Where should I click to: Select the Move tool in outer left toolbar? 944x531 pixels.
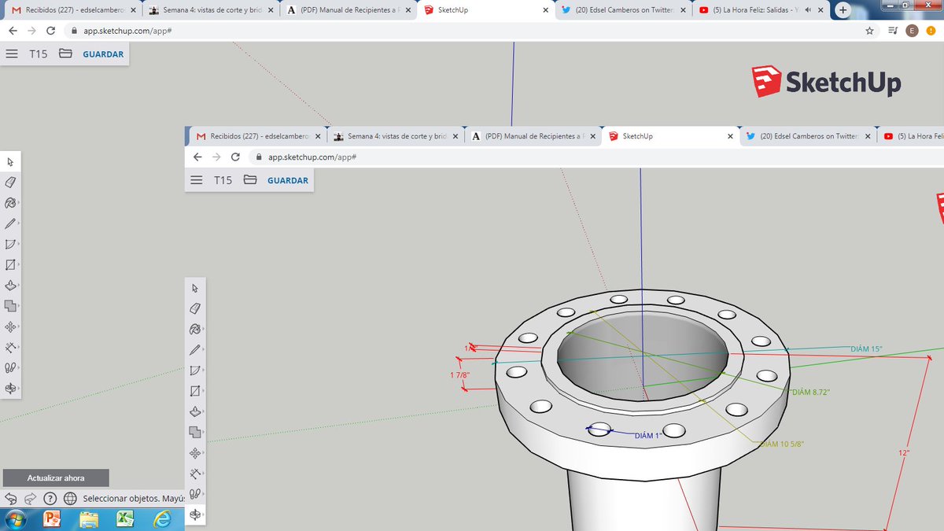click(10, 326)
